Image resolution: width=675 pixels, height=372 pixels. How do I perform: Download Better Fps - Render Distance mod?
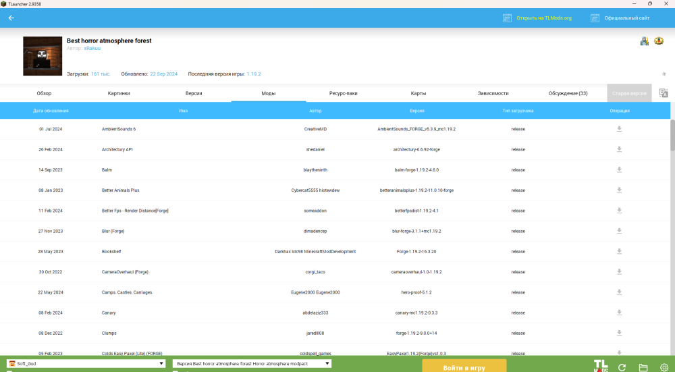(x=619, y=211)
